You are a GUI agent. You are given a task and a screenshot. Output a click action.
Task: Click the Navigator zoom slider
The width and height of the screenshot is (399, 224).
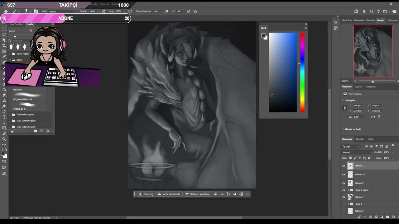pos(373,81)
